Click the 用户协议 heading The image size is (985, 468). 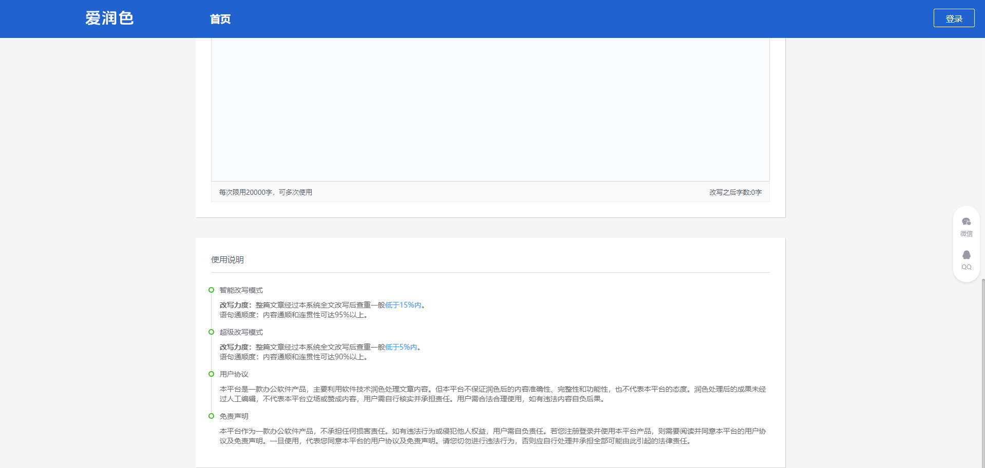[234, 374]
